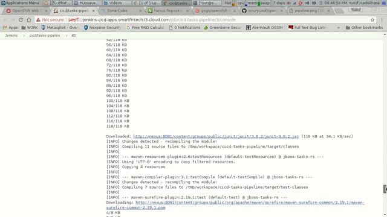Image resolution: width=387 pixels, height=217 pixels.
Task: Bookmark this page with the star
Action: pyautogui.click(x=372, y=20)
